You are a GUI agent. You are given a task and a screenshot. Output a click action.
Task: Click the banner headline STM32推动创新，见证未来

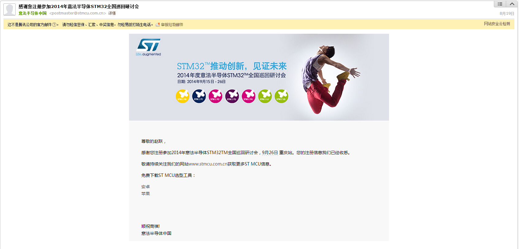click(x=232, y=66)
